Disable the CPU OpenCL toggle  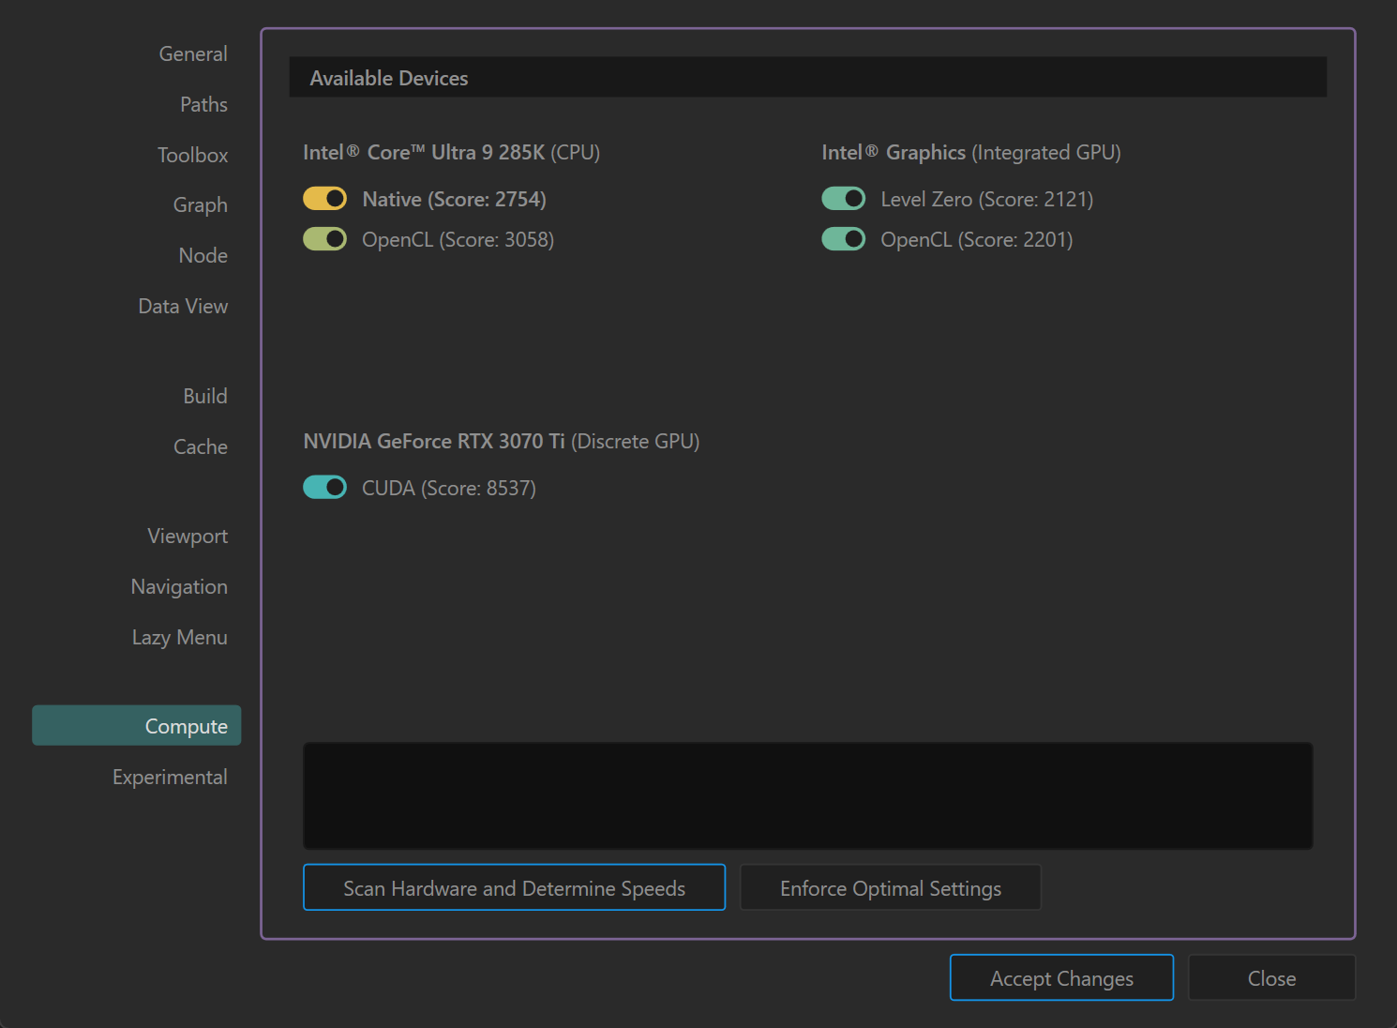[324, 239]
